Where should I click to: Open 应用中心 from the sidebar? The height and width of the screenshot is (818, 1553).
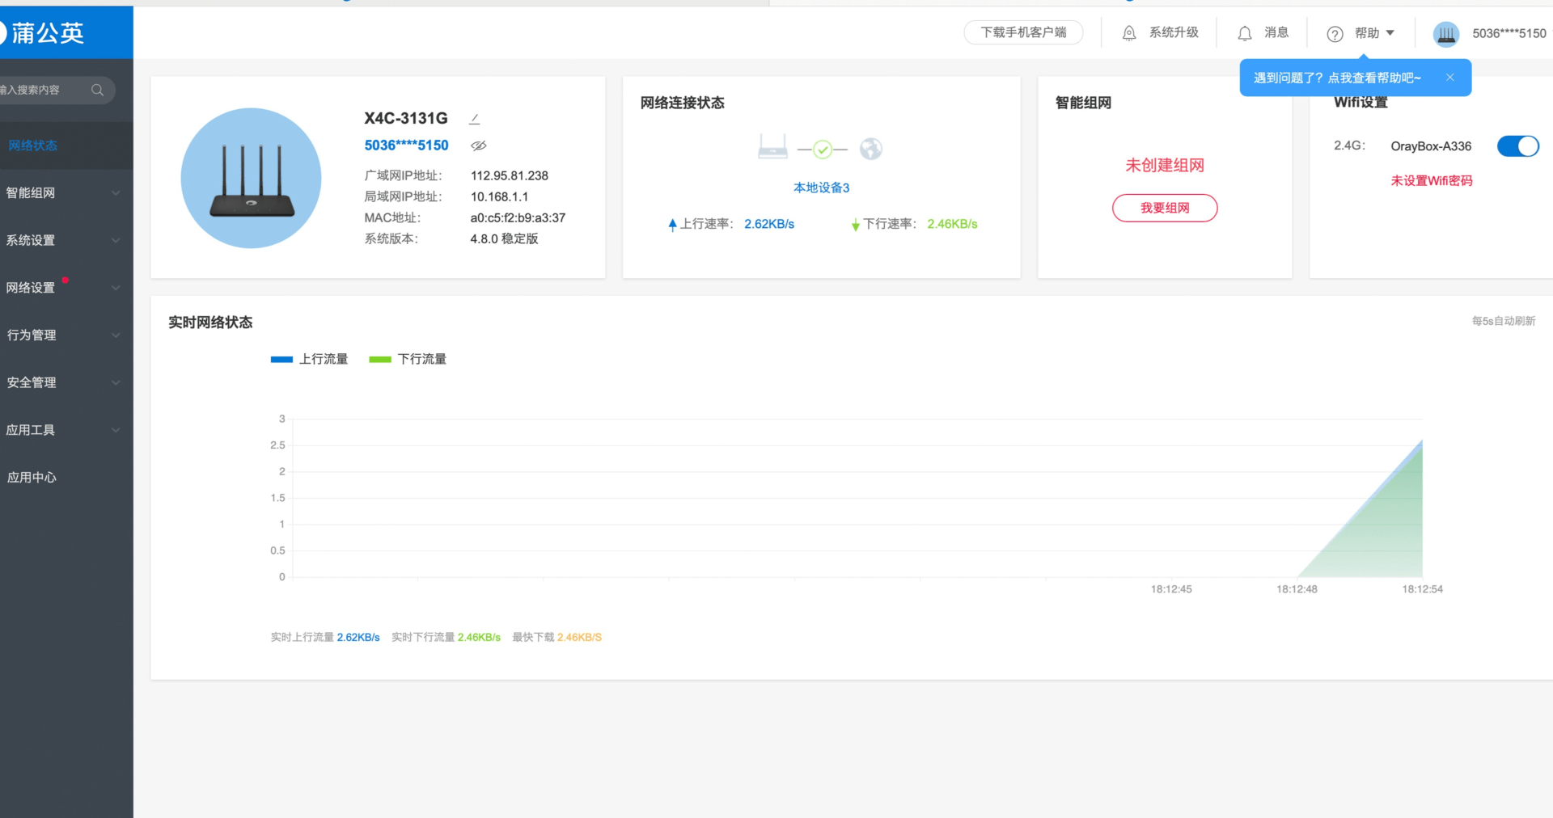click(32, 478)
